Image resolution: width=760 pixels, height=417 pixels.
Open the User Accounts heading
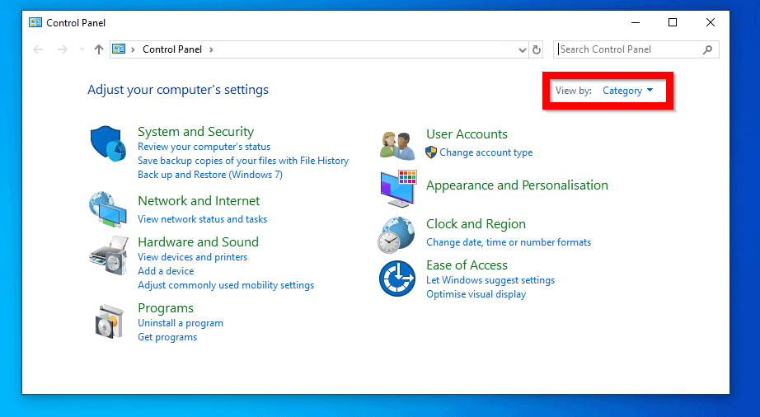click(x=467, y=134)
